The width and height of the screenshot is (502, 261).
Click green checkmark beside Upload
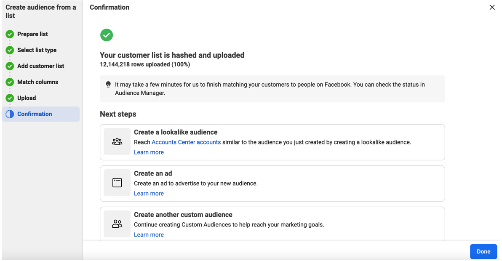coord(10,98)
